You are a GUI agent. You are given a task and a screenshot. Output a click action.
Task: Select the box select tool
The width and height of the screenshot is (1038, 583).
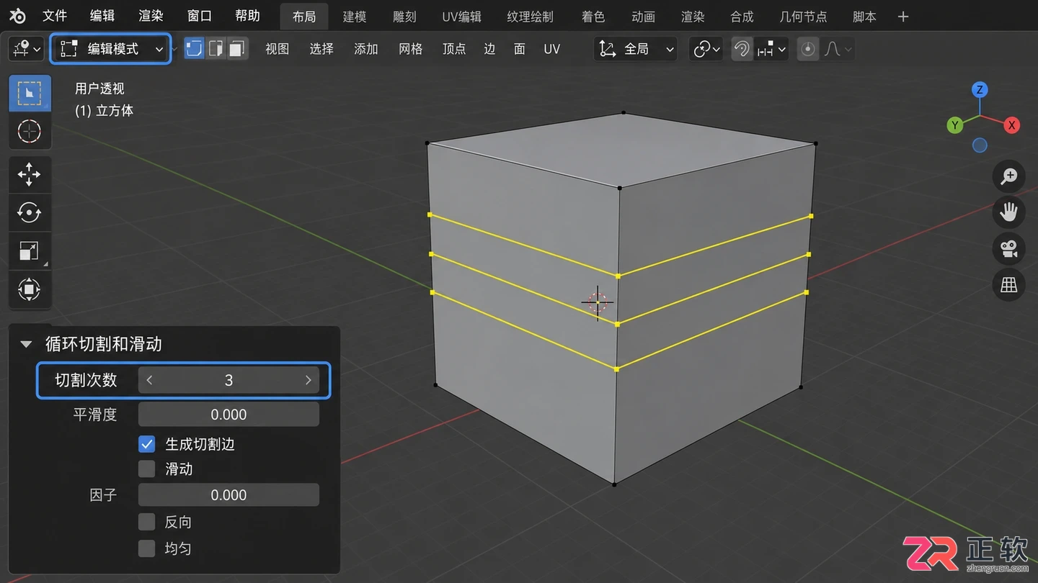click(x=30, y=94)
